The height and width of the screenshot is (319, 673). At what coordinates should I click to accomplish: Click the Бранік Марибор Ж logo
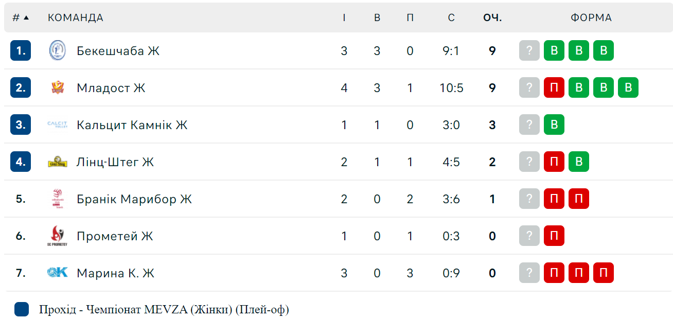tap(57, 199)
